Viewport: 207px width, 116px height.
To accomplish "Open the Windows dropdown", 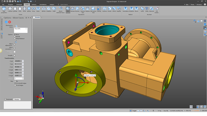I will pyautogui.click(x=199, y=5).
